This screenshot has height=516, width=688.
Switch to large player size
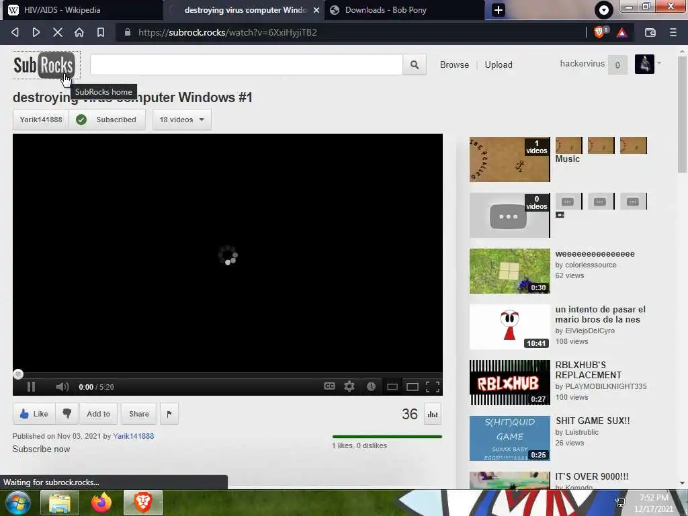coord(413,387)
